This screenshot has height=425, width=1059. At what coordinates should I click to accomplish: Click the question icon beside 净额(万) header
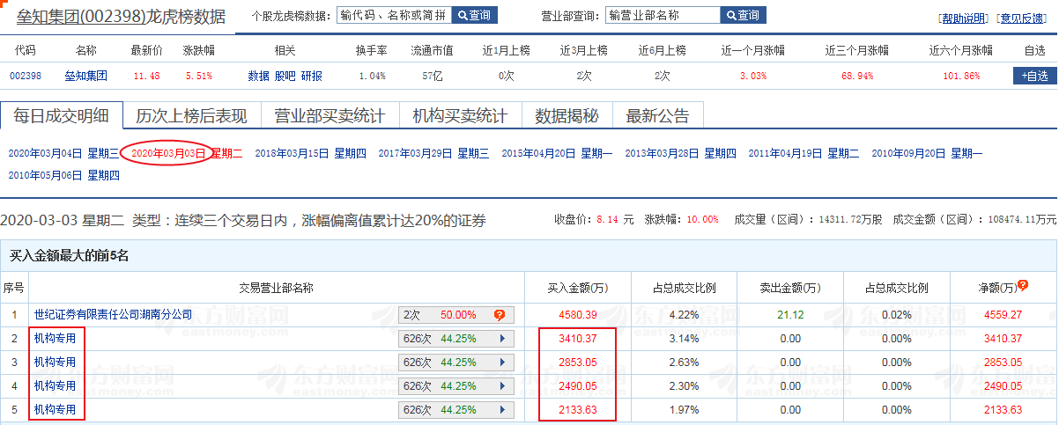[1023, 286]
